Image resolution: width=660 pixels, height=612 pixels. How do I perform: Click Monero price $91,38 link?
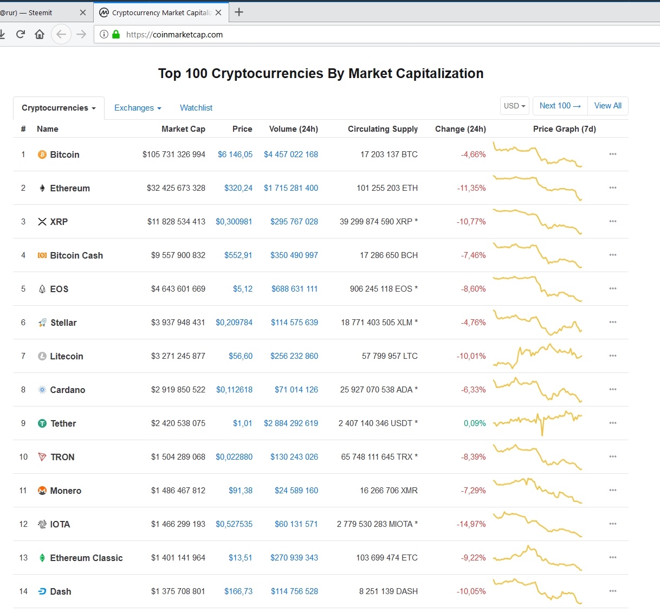tap(241, 491)
